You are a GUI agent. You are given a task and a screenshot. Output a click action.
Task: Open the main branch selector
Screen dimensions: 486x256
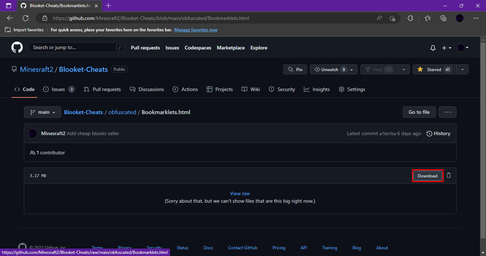click(42, 112)
